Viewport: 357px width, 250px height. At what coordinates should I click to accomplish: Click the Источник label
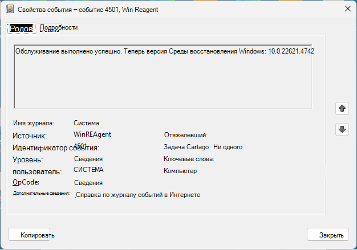point(30,136)
